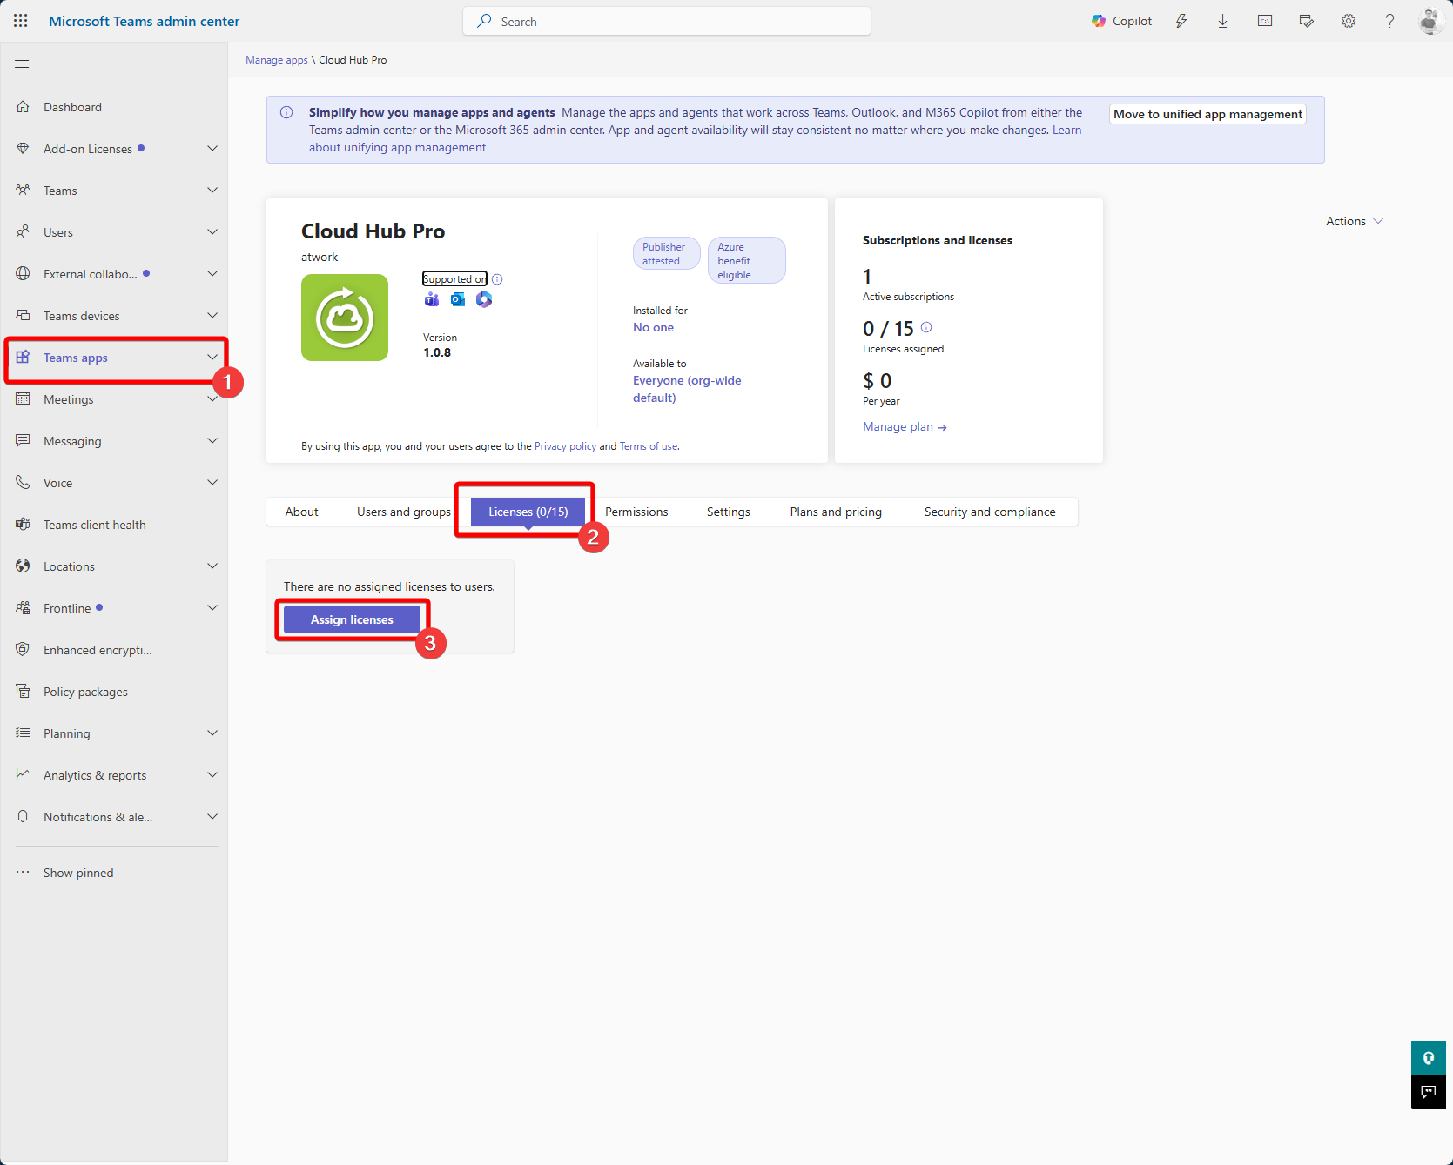Viewport: 1453px width, 1165px height.
Task: Click the Locations globe icon
Action: pyautogui.click(x=23, y=566)
